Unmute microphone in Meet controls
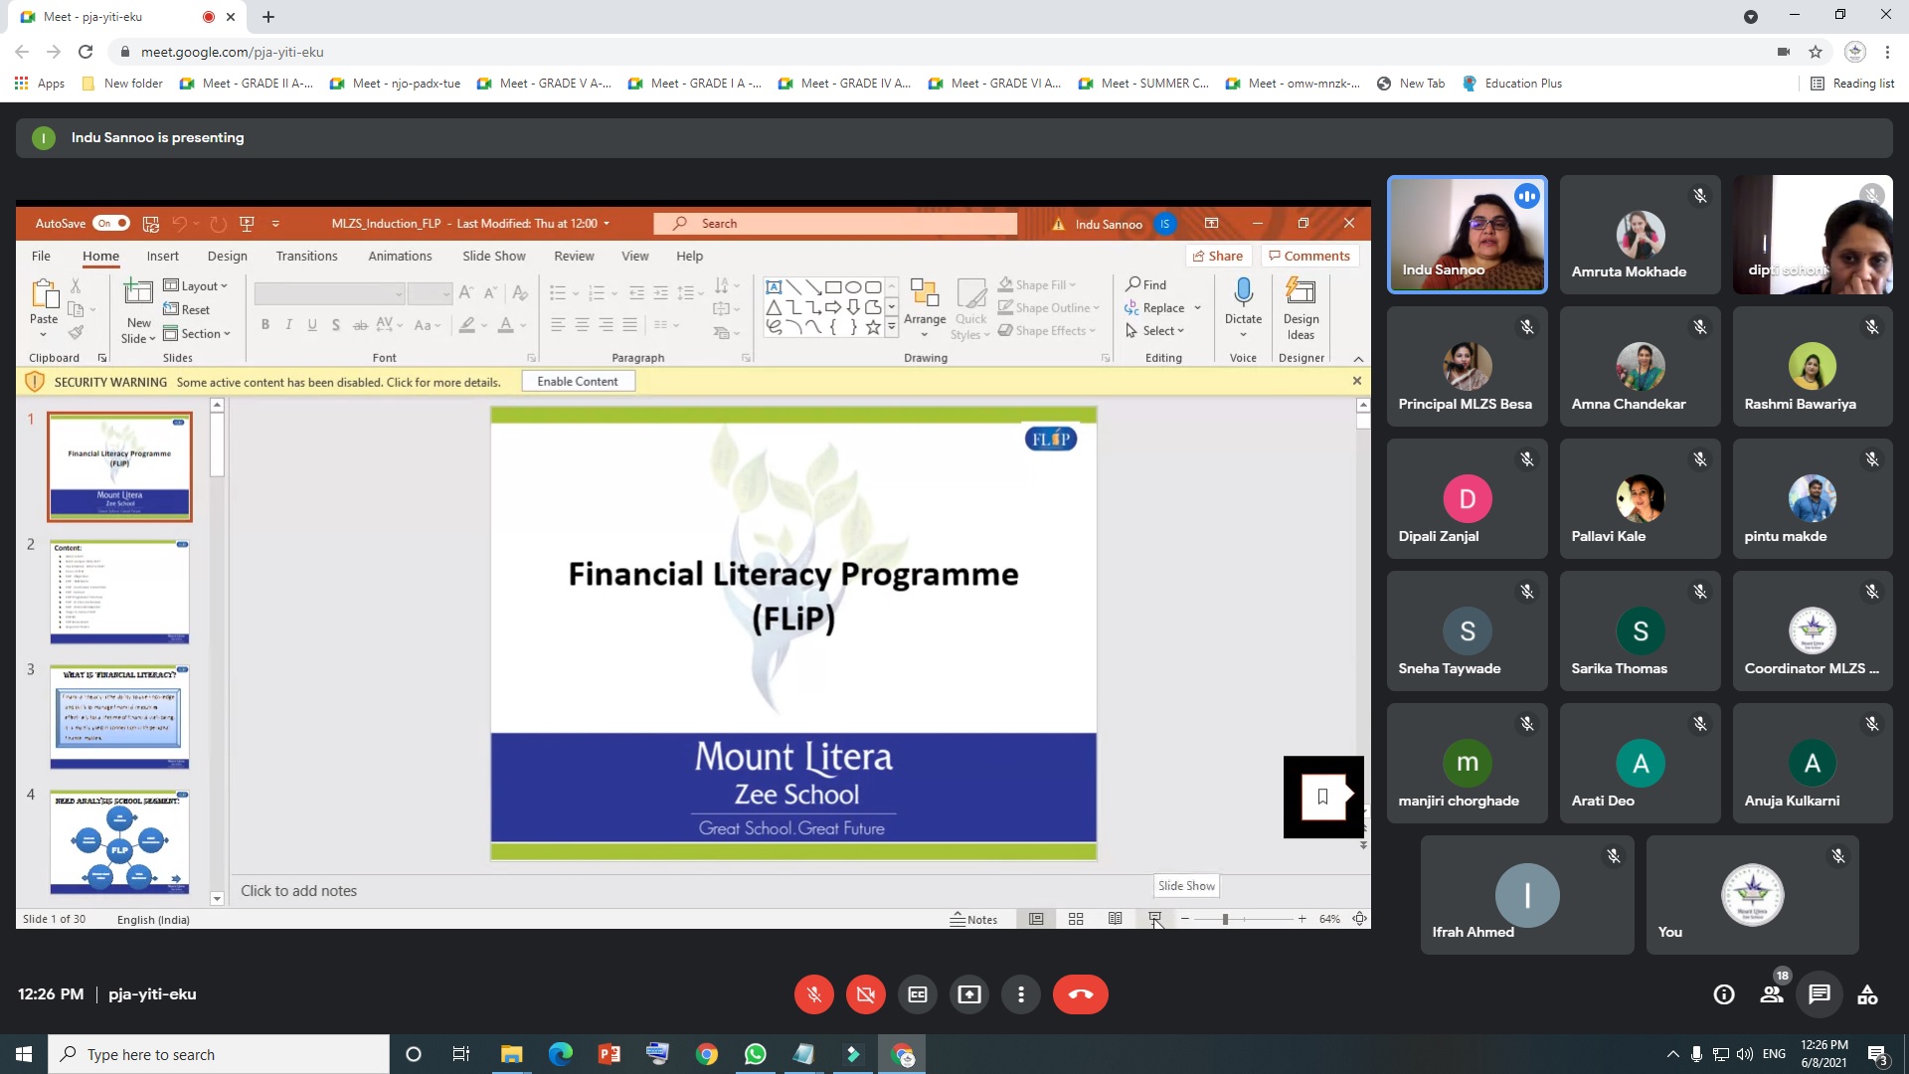The height and width of the screenshot is (1074, 1909). tap(813, 994)
